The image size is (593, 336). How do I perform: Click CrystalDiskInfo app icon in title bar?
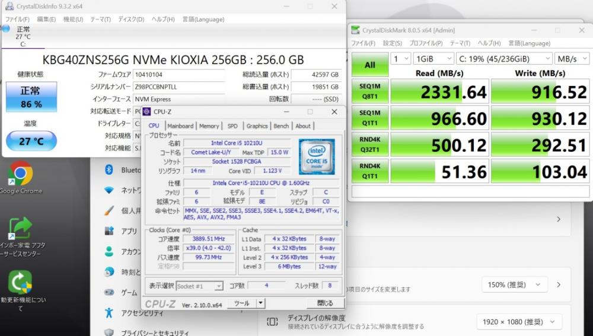(x=9, y=6)
